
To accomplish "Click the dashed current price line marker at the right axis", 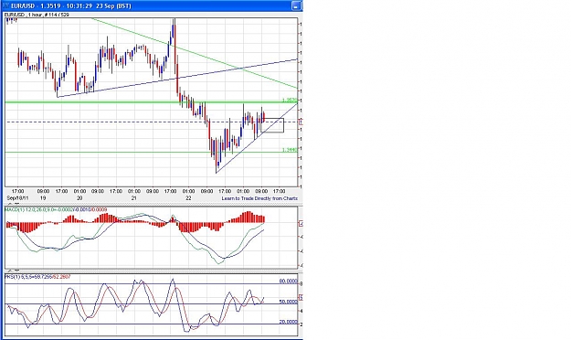I will [x=301, y=122].
